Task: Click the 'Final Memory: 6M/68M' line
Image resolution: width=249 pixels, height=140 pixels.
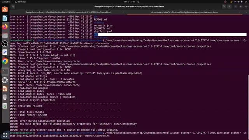Action: 28,115
